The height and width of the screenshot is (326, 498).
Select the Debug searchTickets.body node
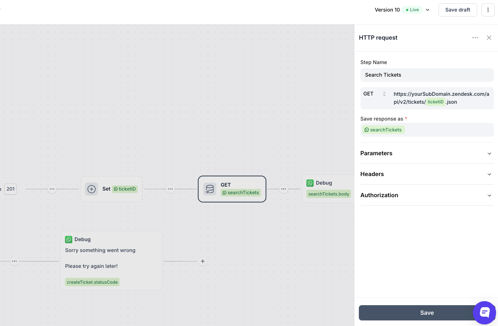[328, 189]
